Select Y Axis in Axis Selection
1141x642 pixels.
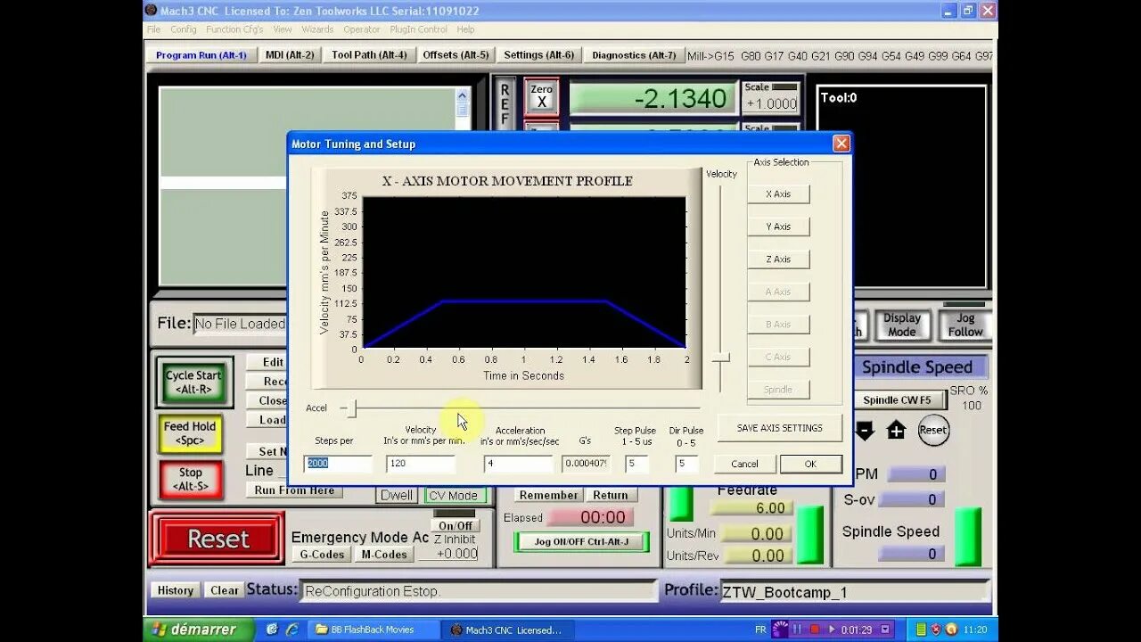click(778, 226)
